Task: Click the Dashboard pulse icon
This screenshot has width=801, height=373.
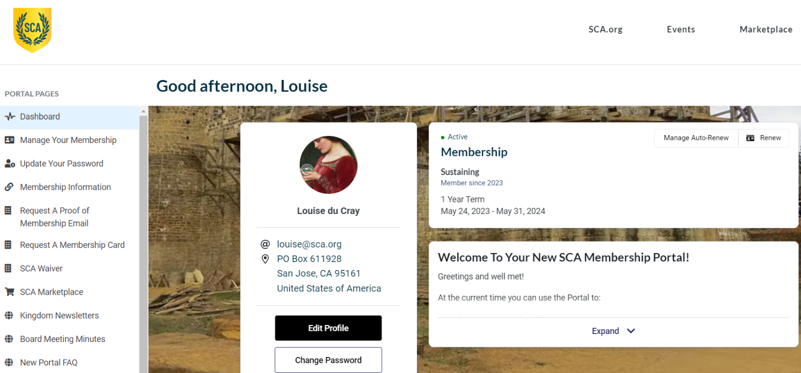Action: pyautogui.click(x=10, y=116)
